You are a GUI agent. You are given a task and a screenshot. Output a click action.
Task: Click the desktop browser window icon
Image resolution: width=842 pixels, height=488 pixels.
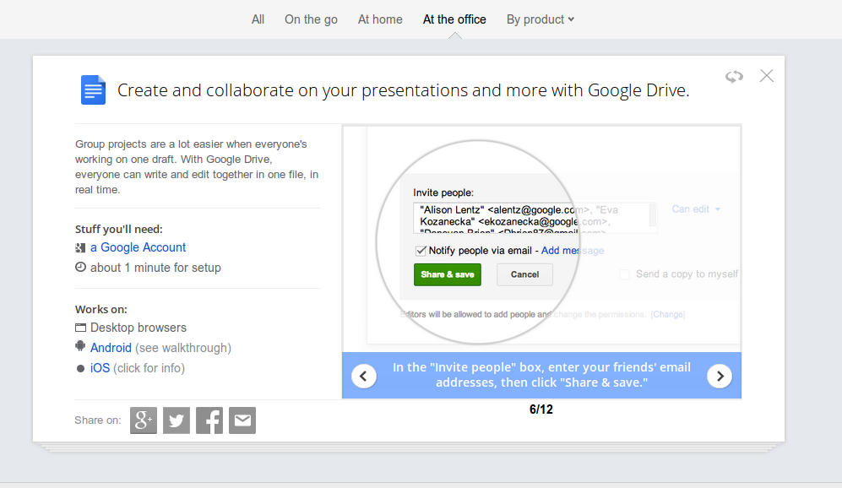point(80,328)
